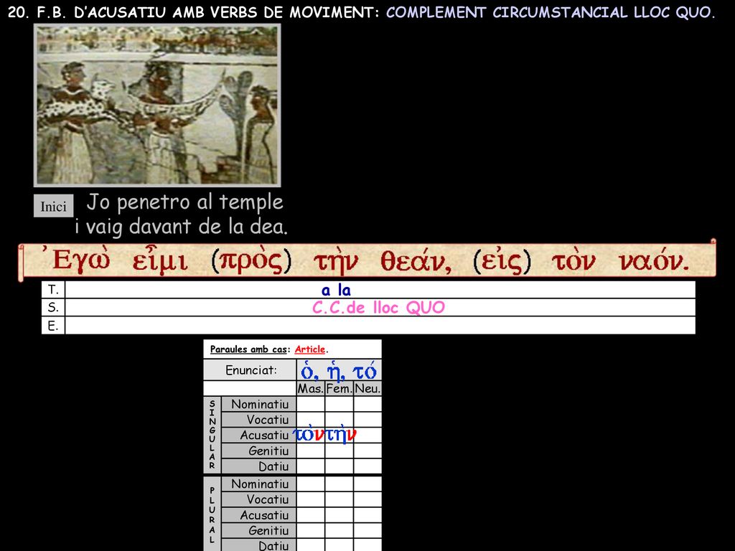
Task: Click the S. row label
Action: click(x=53, y=307)
